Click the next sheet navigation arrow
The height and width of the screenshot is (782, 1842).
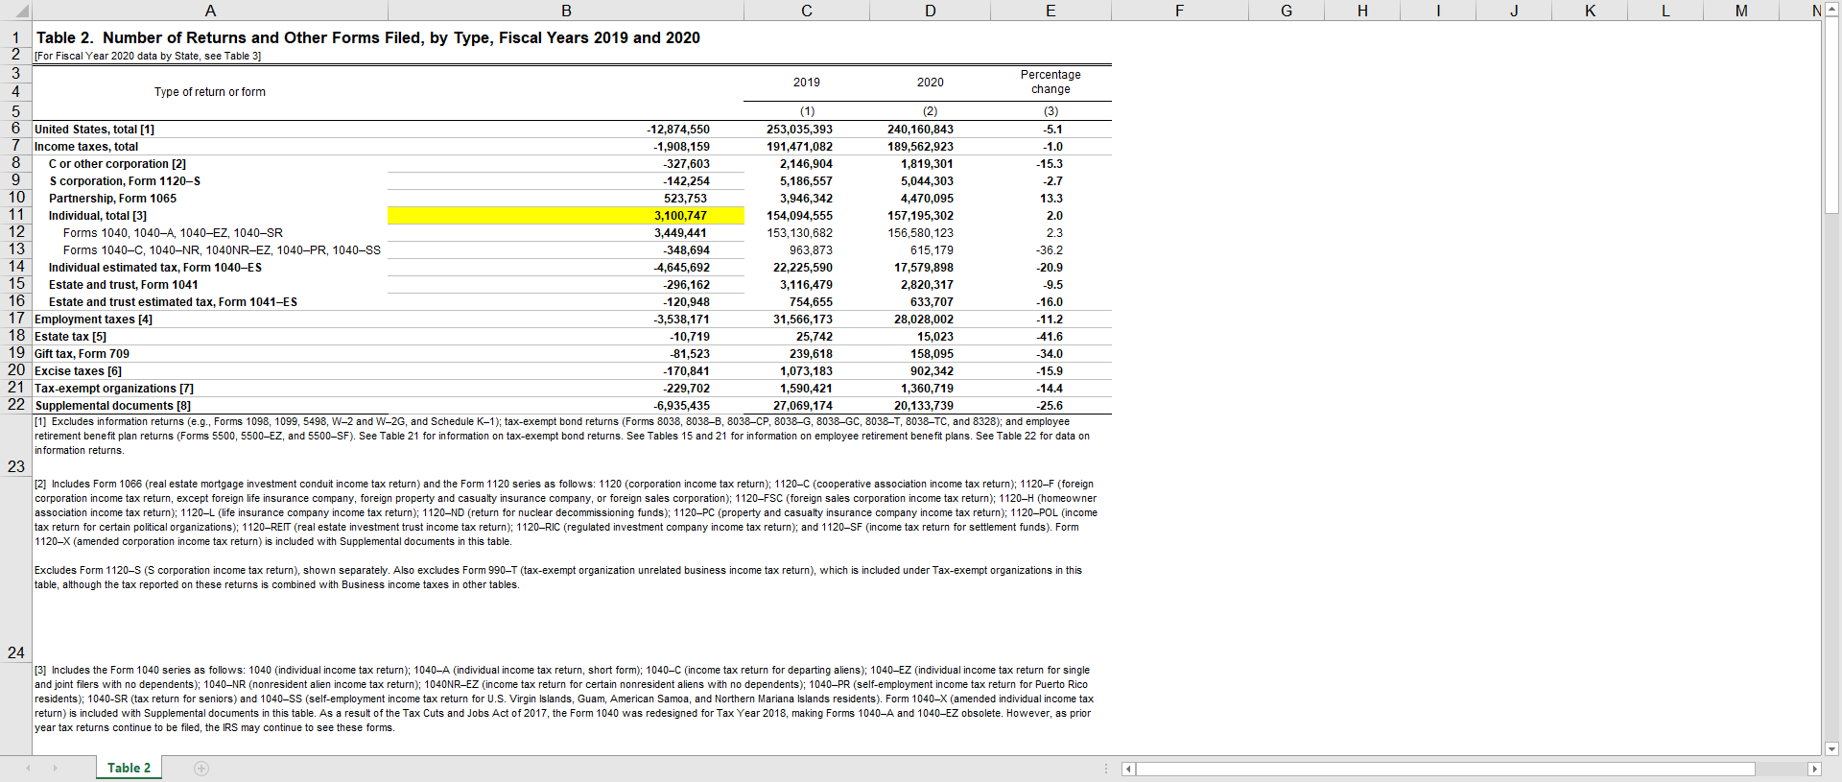tap(55, 769)
